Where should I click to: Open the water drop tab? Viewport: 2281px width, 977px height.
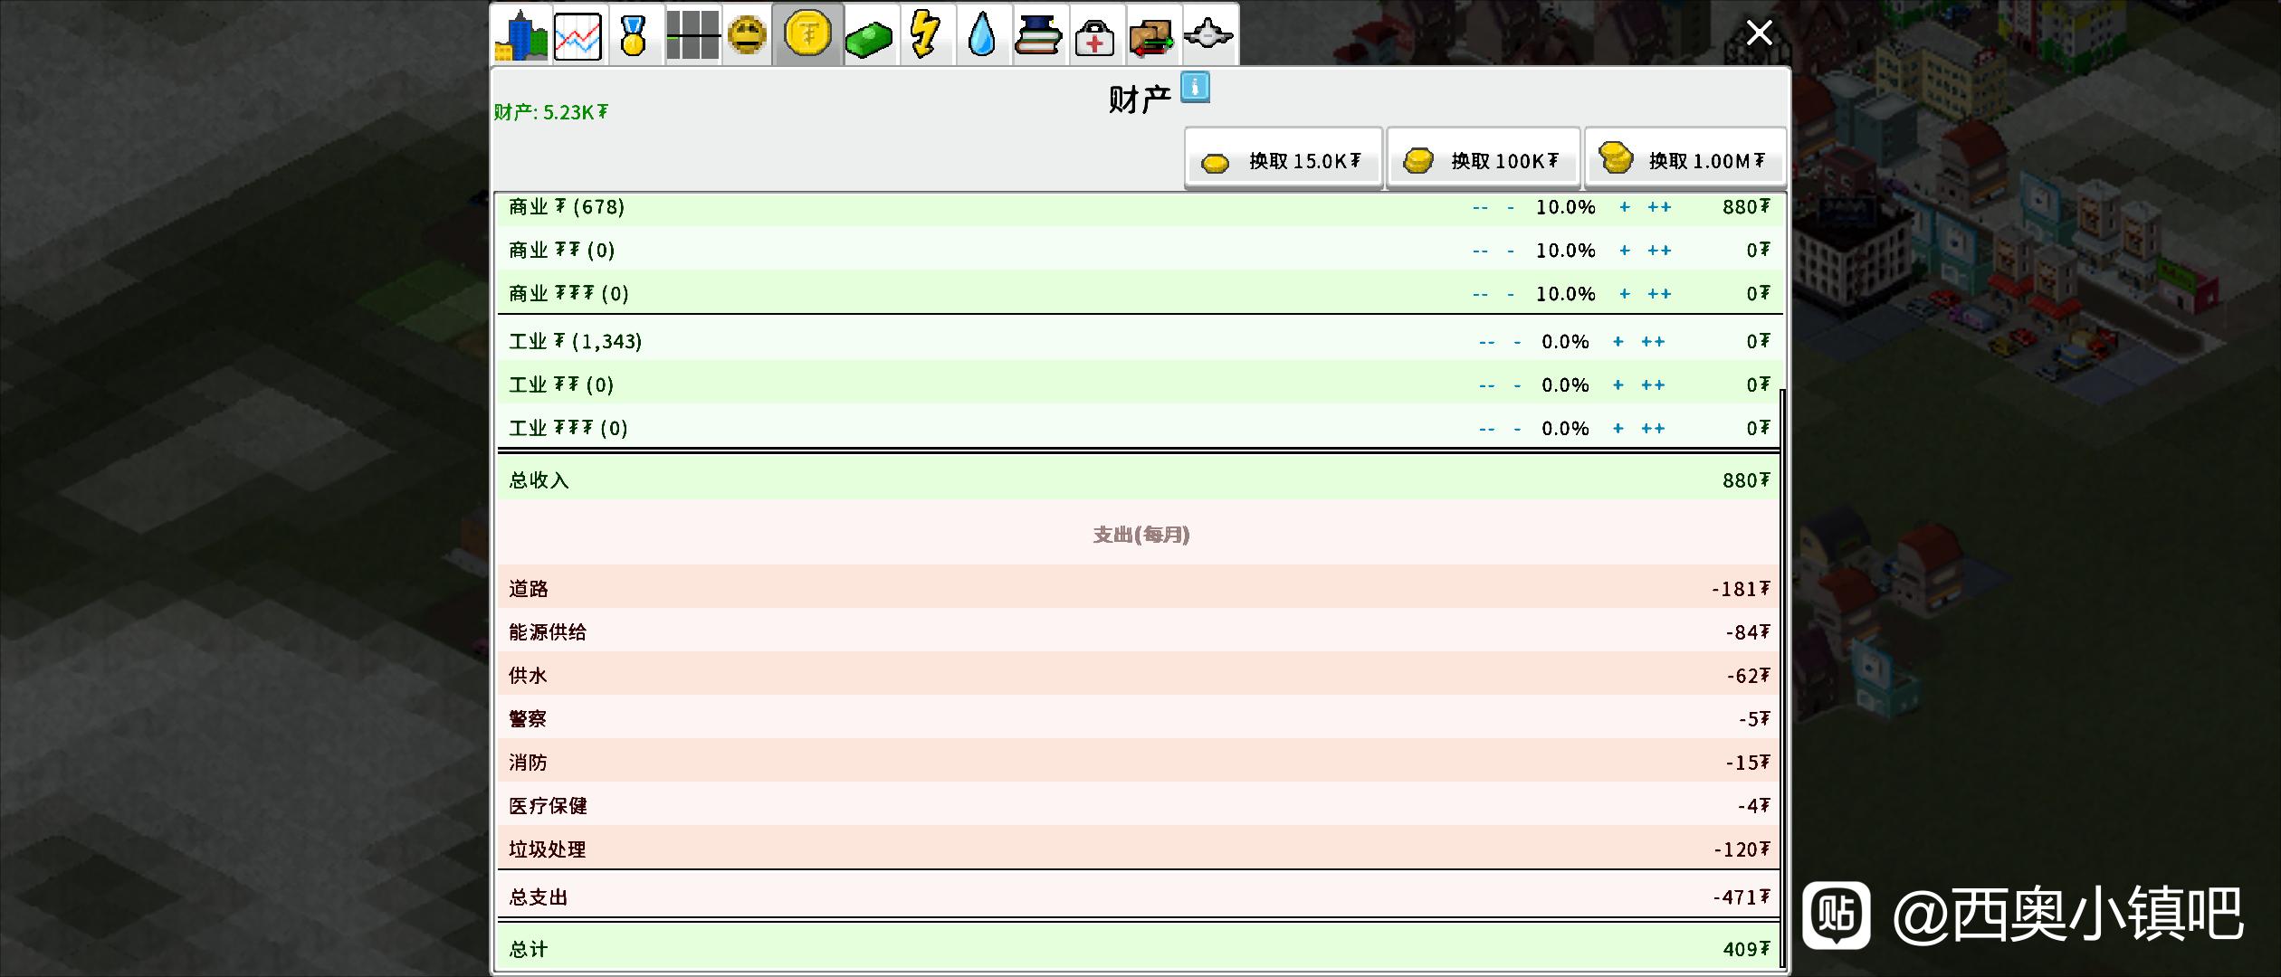(982, 35)
